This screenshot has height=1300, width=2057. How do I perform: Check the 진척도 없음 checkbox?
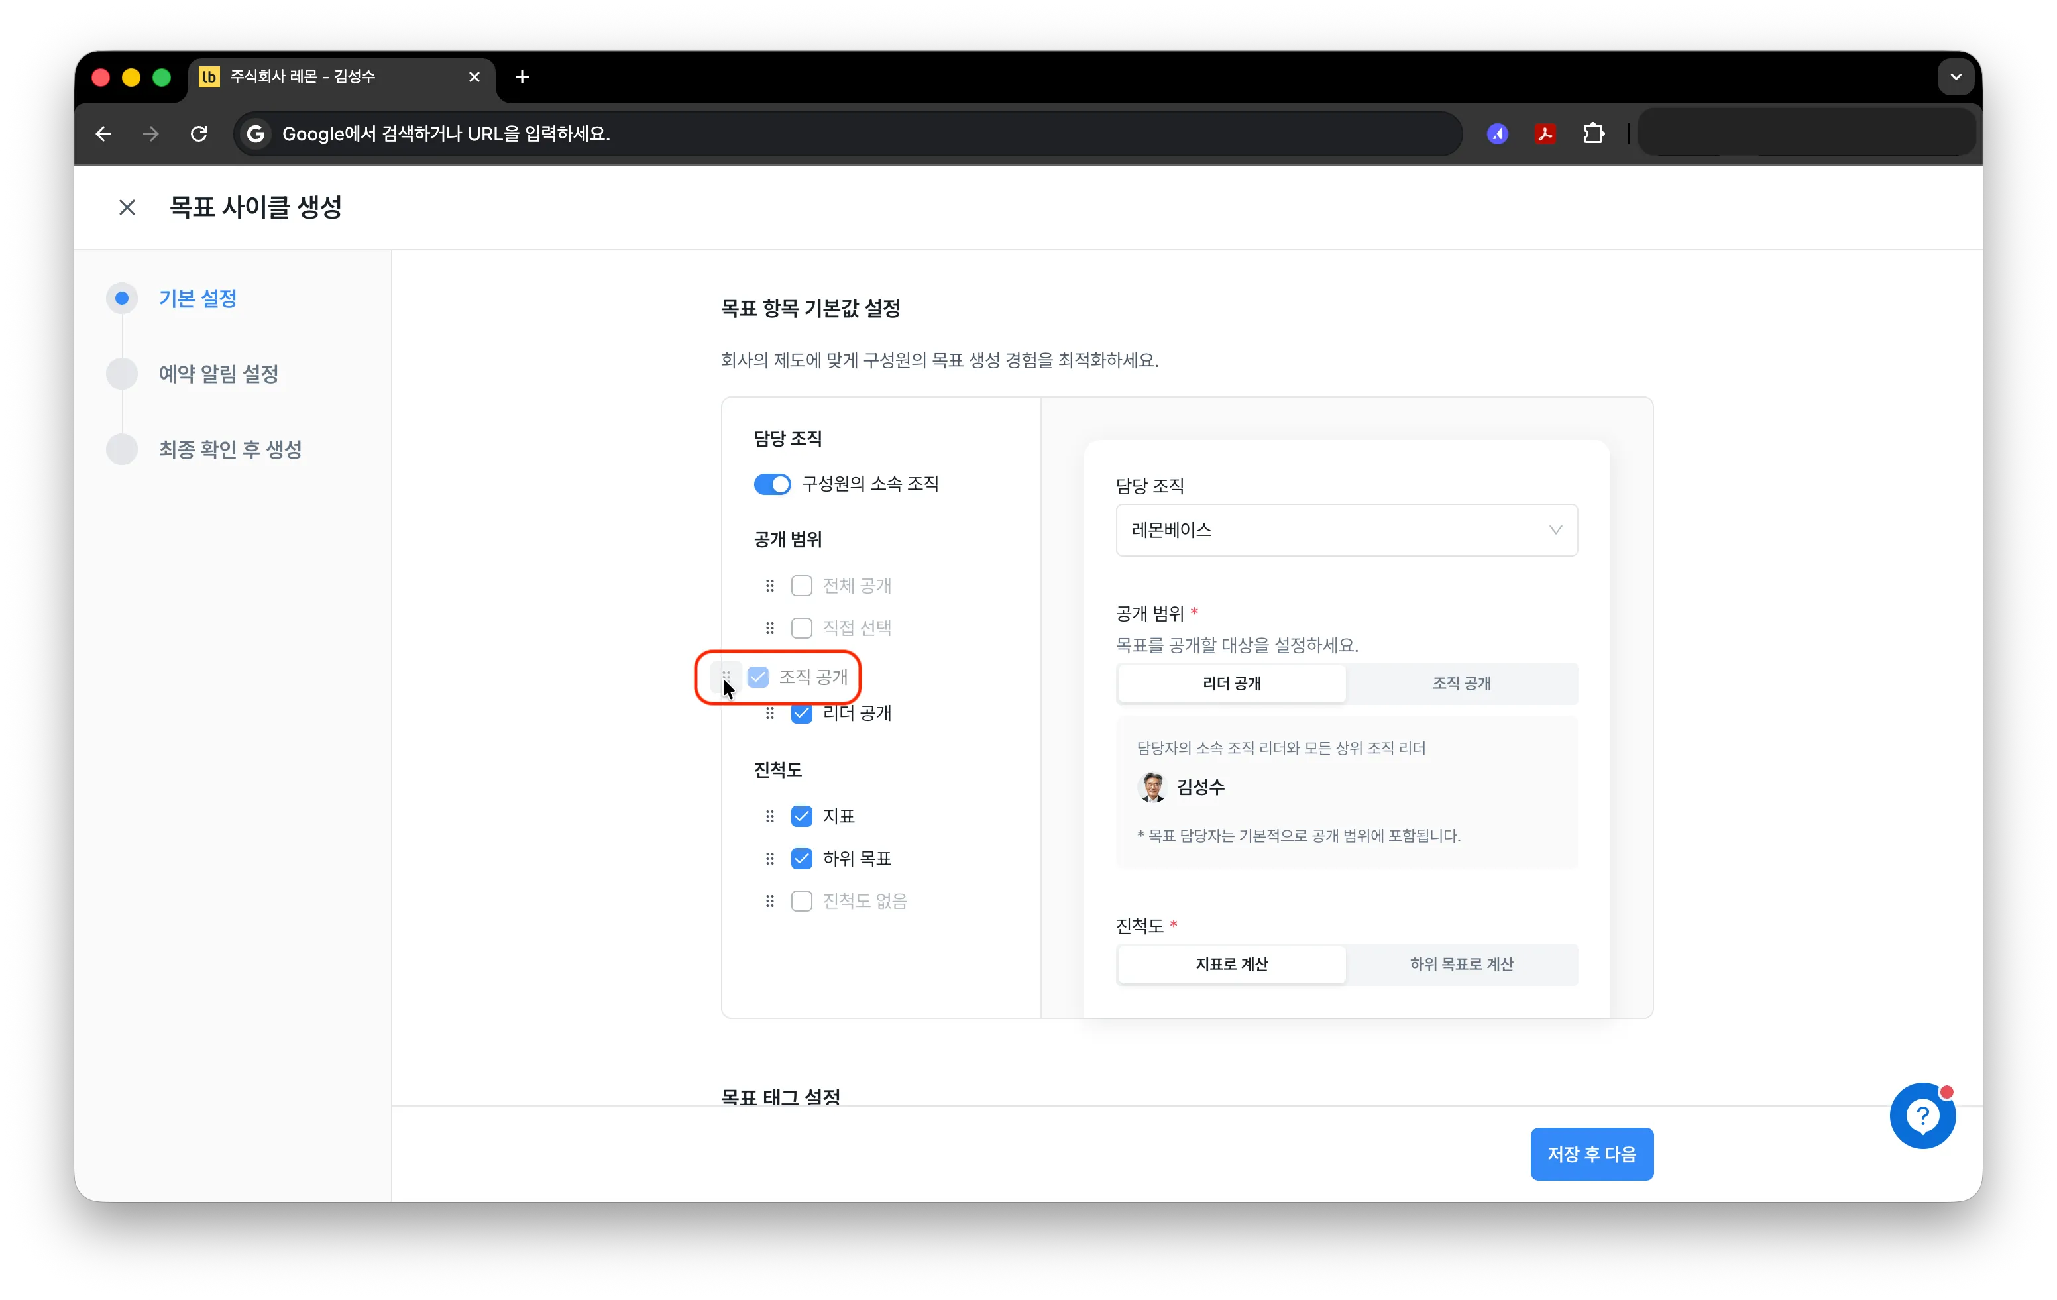click(x=801, y=901)
